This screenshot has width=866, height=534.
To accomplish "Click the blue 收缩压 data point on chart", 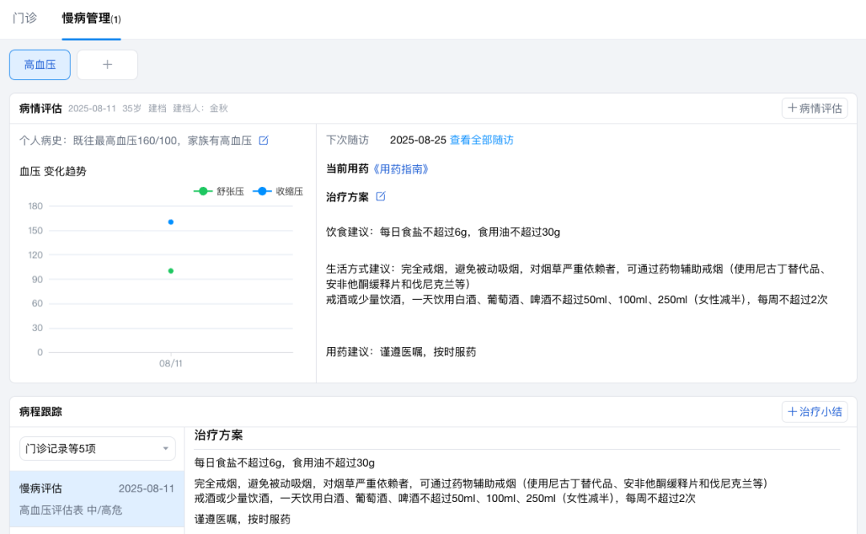I will click(x=171, y=222).
